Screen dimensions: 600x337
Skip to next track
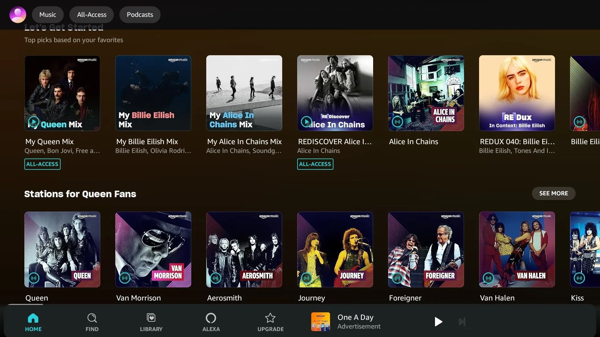[x=462, y=322]
